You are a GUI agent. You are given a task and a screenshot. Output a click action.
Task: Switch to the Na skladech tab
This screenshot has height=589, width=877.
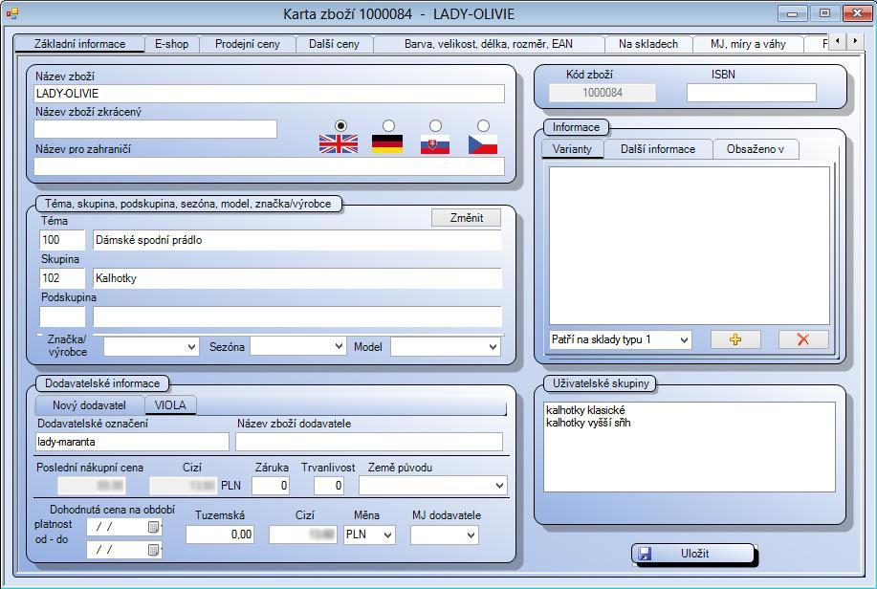pos(648,44)
